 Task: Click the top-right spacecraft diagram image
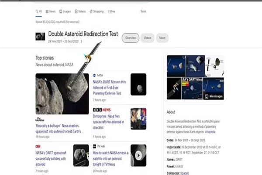pos(214,66)
